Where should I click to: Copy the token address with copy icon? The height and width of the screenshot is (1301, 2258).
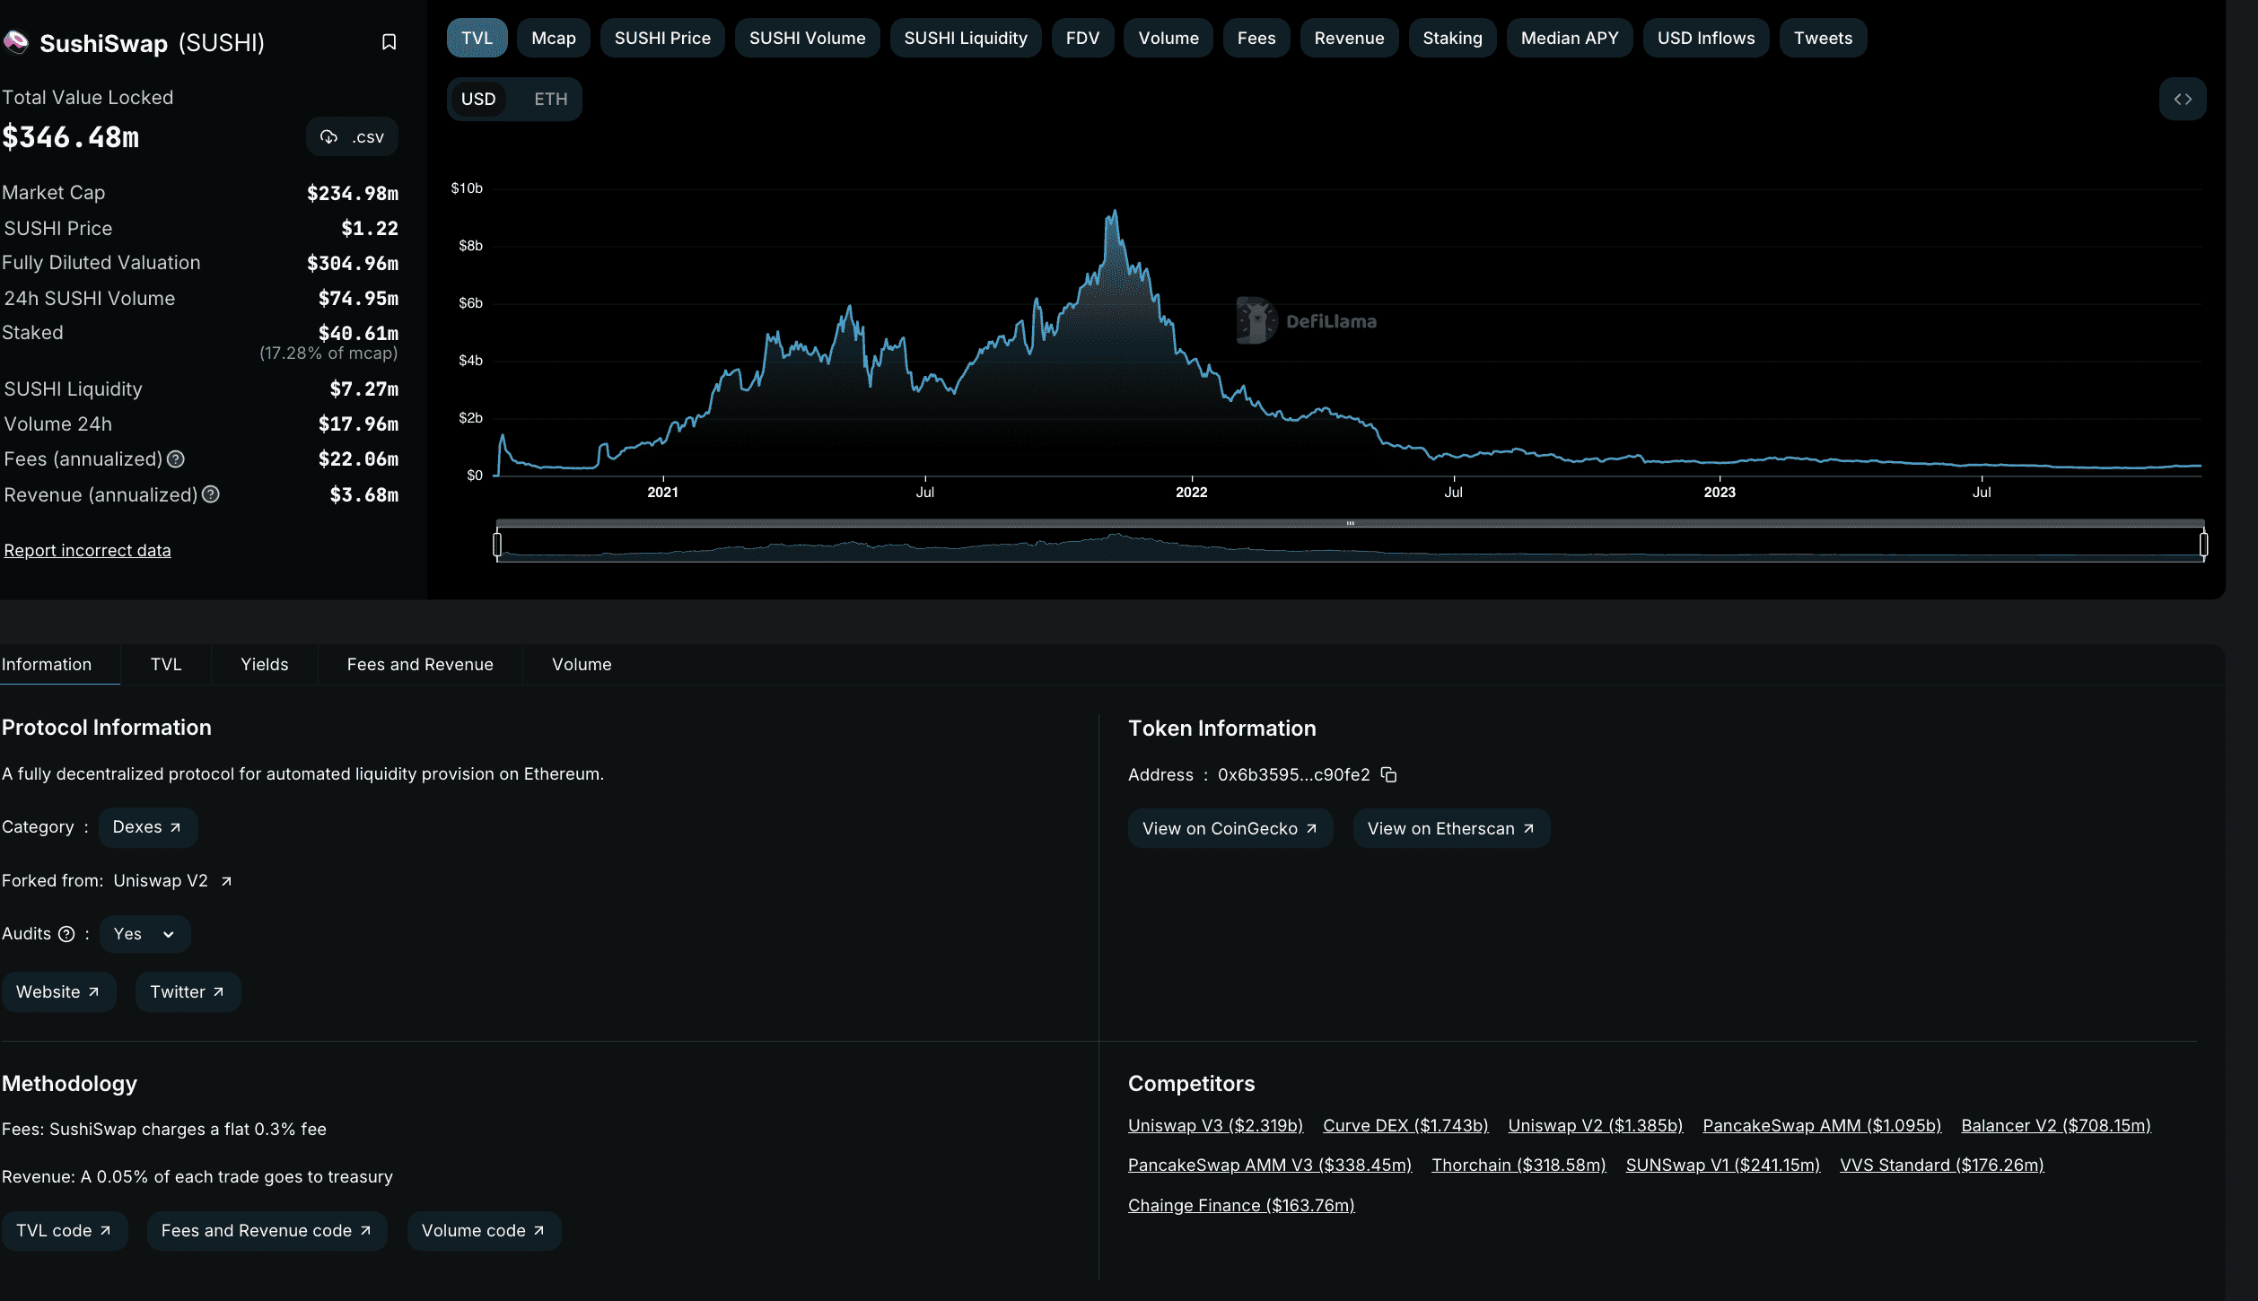click(x=1388, y=774)
